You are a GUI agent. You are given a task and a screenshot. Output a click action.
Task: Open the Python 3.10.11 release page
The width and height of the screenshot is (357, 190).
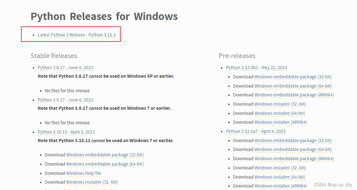click(66, 132)
